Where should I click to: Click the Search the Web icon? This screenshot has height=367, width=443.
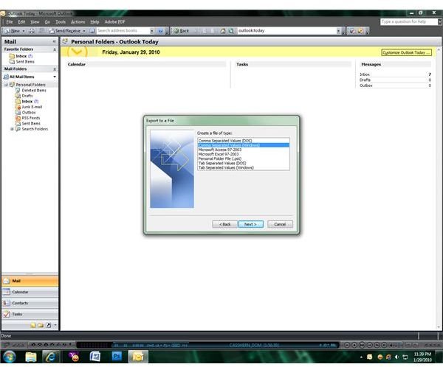point(231,31)
